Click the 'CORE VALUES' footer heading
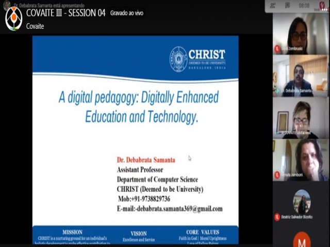 coord(203,232)
